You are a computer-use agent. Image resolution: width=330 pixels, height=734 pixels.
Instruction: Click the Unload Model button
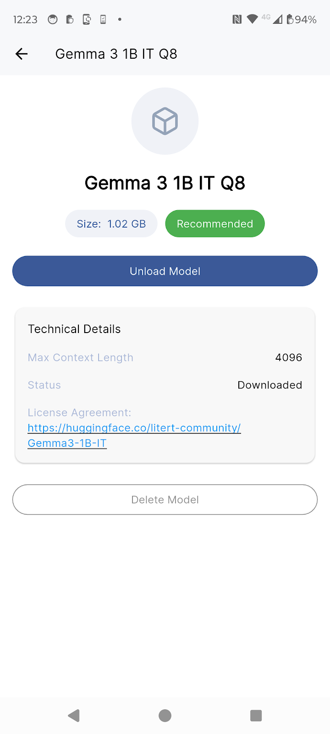pos(165,271)
